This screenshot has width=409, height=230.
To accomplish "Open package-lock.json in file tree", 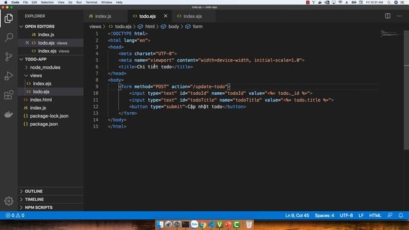I will click(x=49, y=116).
